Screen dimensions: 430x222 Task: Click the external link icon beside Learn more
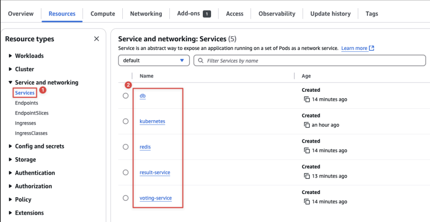(x=372, y=49)
